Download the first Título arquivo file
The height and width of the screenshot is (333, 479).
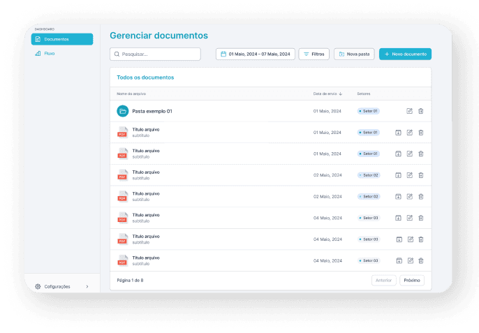398,133
